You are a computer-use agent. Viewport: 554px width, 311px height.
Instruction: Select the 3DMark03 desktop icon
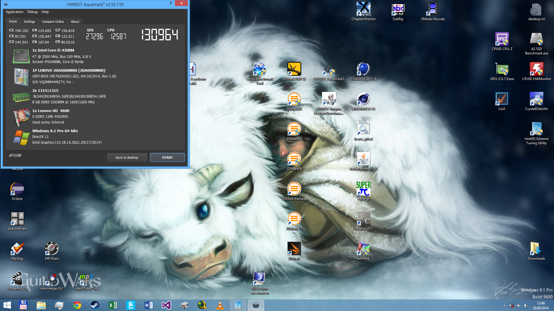click(294, 101)
